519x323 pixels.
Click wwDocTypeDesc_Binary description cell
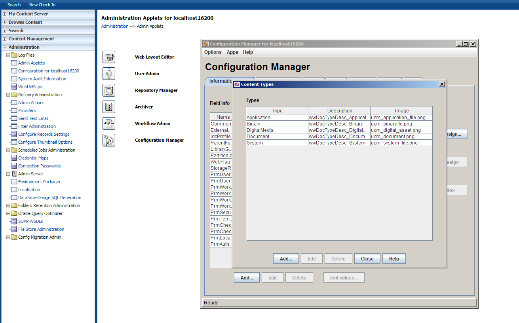click(x=339, y=124)
